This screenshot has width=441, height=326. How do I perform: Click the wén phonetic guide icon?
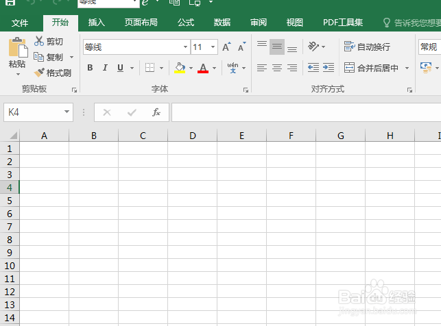coord(233,68)
